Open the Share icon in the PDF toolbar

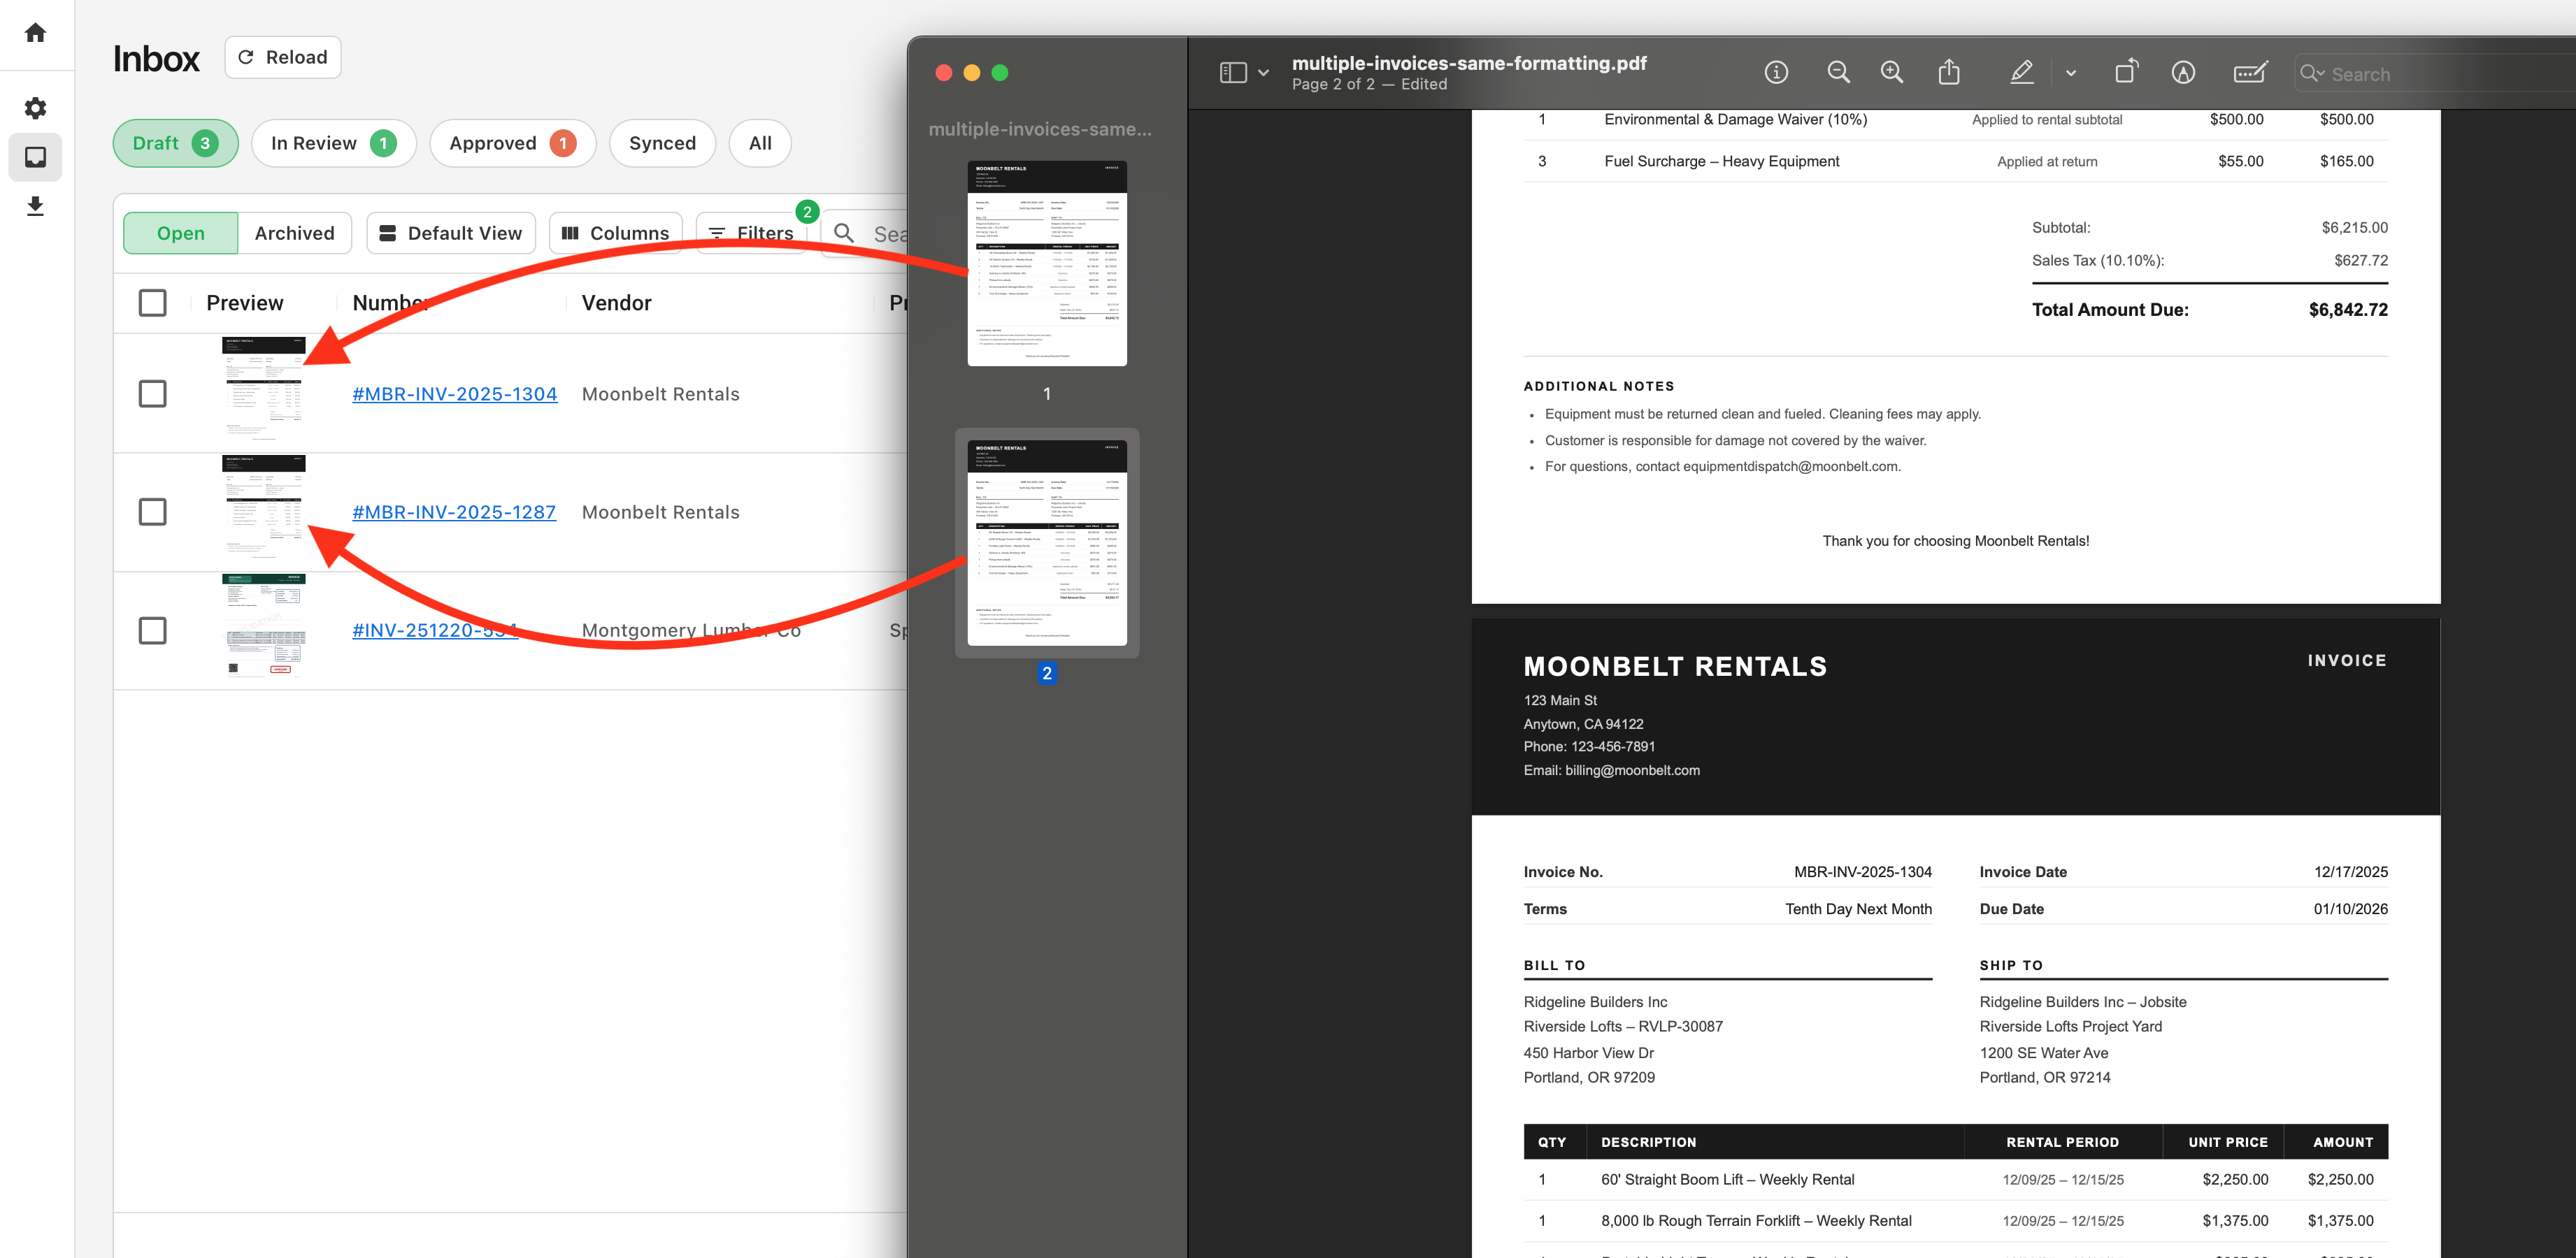(1948, 72)
